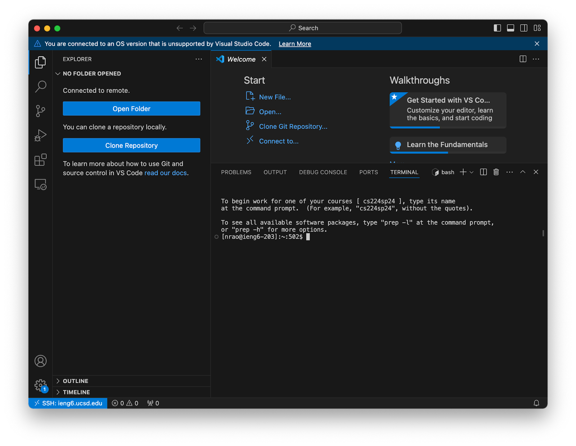
Task: Toggle the bottom panel visibility
Action: pyautogui.click(x=510, y=28)
